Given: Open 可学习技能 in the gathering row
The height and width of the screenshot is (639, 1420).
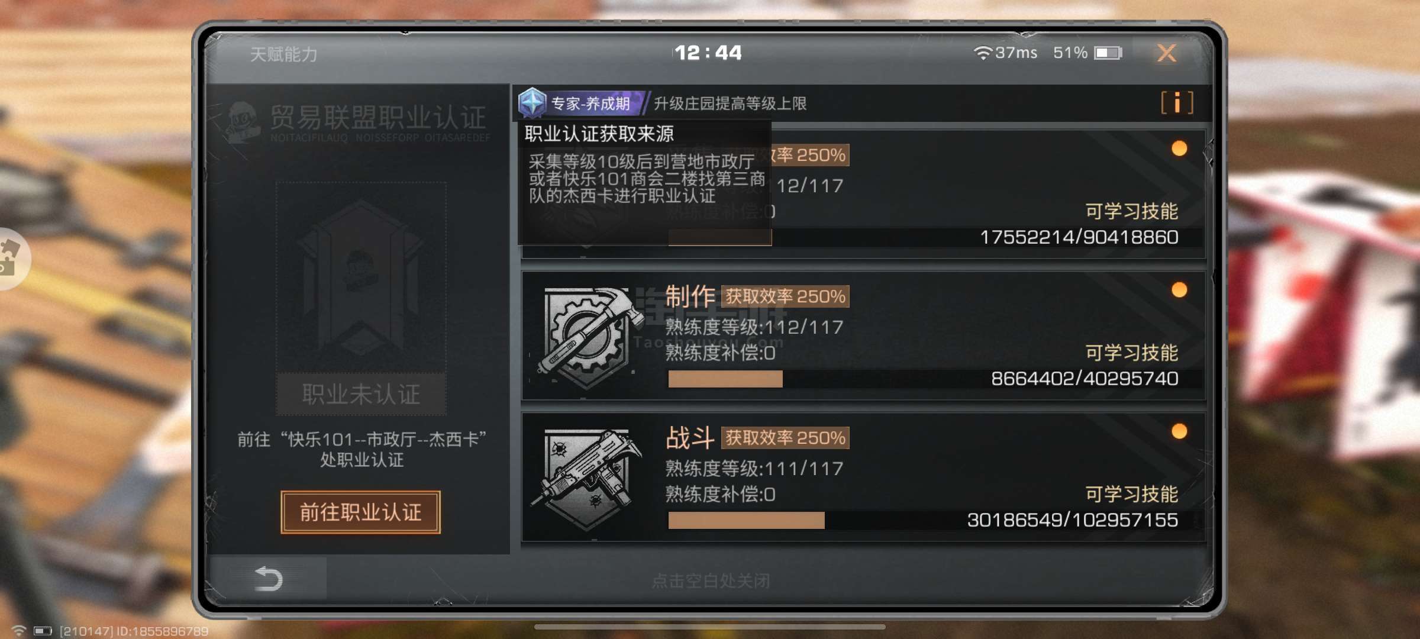Looking at the screenshot, I should point(1131,211).
